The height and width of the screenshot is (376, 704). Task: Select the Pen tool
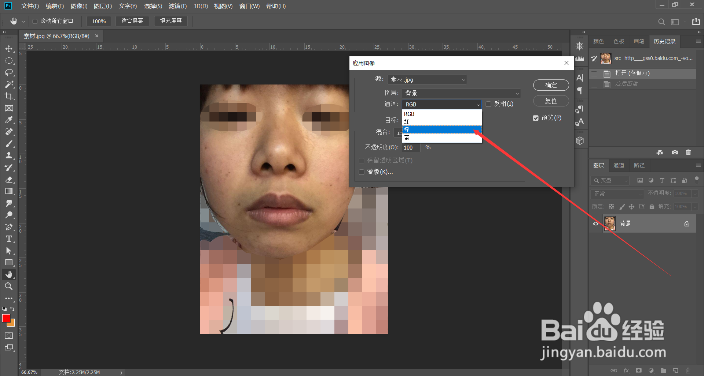[x=9, y=227]
